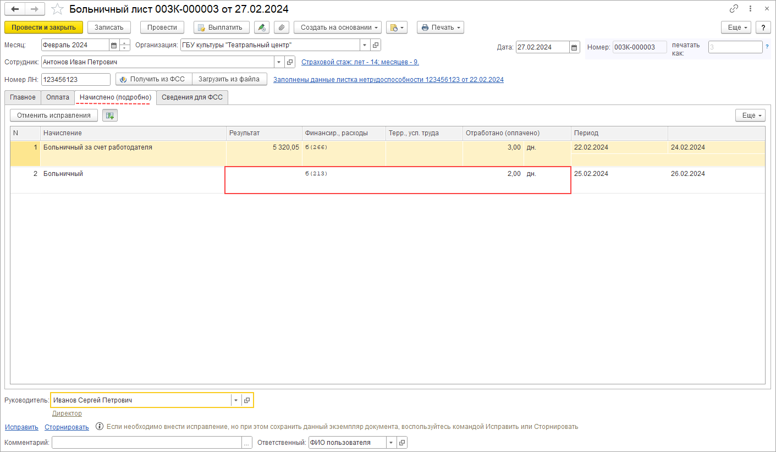Click the result value 5 320,05

click(285, 147)
